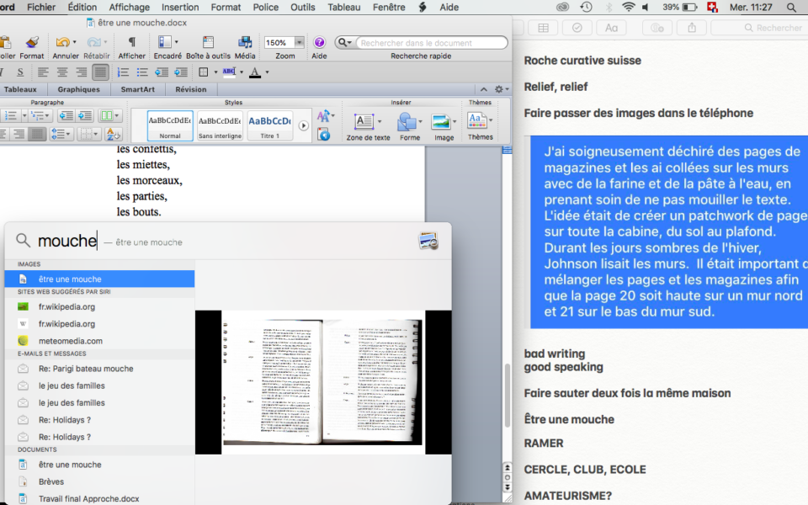The height and width of the screenshot is (505, 808).
Task: Click the Rechercher dans le document field
Action: (x=431, y=42)
